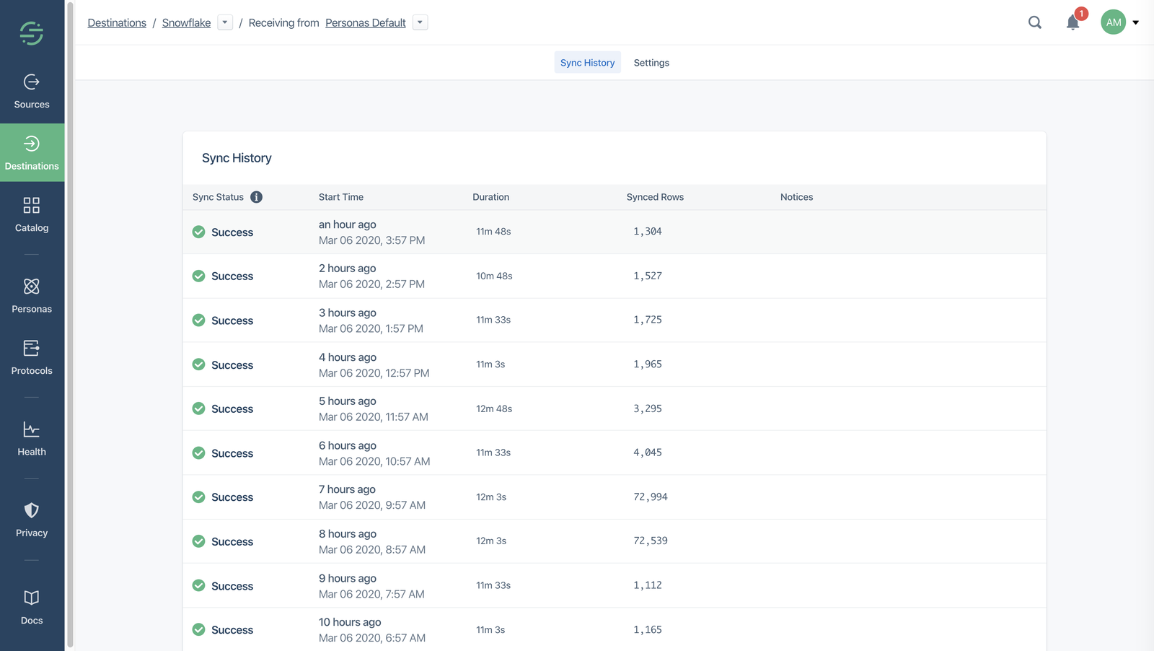Viewport: 1154px width, 651px height.
Task: Open the Catalog section
Action: pos(32,215)
